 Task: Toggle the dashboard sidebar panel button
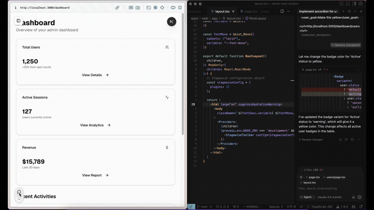click(19, 21)
